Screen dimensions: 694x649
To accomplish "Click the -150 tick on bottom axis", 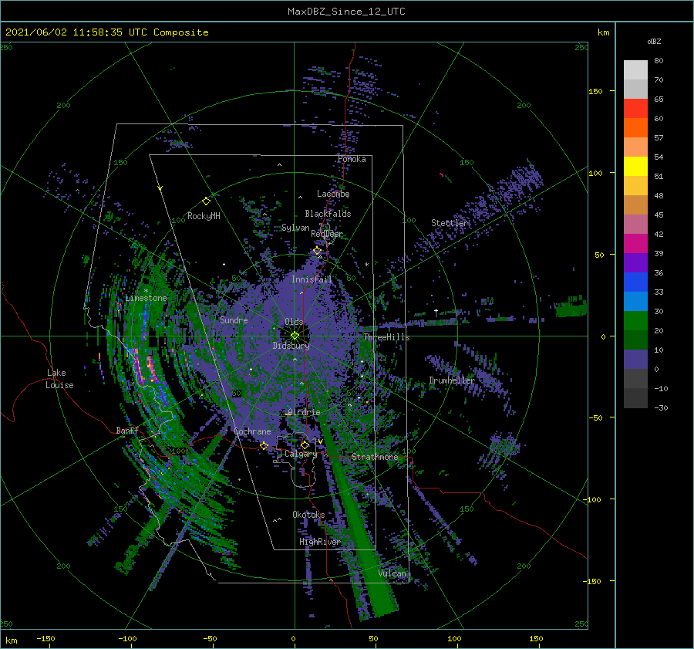I will pos(45,639).
